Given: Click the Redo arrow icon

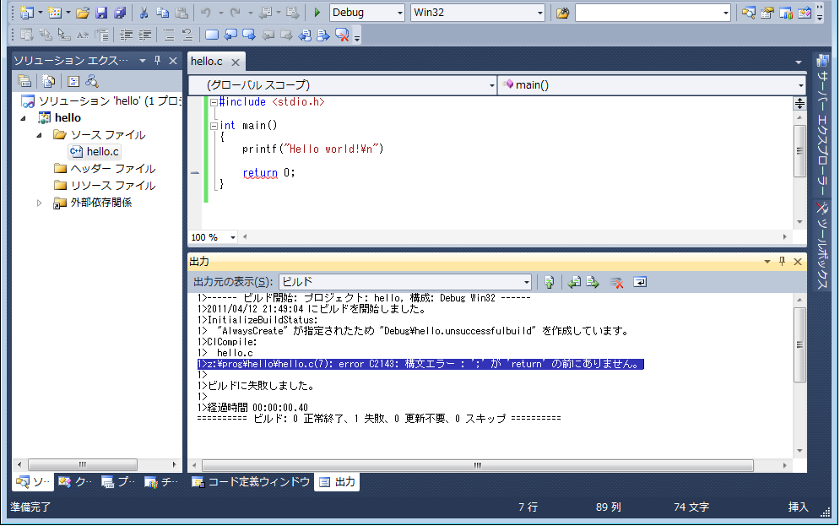Looking at the screenshot, I should (x=235, y=13).
